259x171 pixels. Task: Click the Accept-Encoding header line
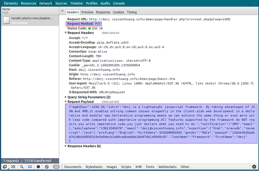coord(99,42)
